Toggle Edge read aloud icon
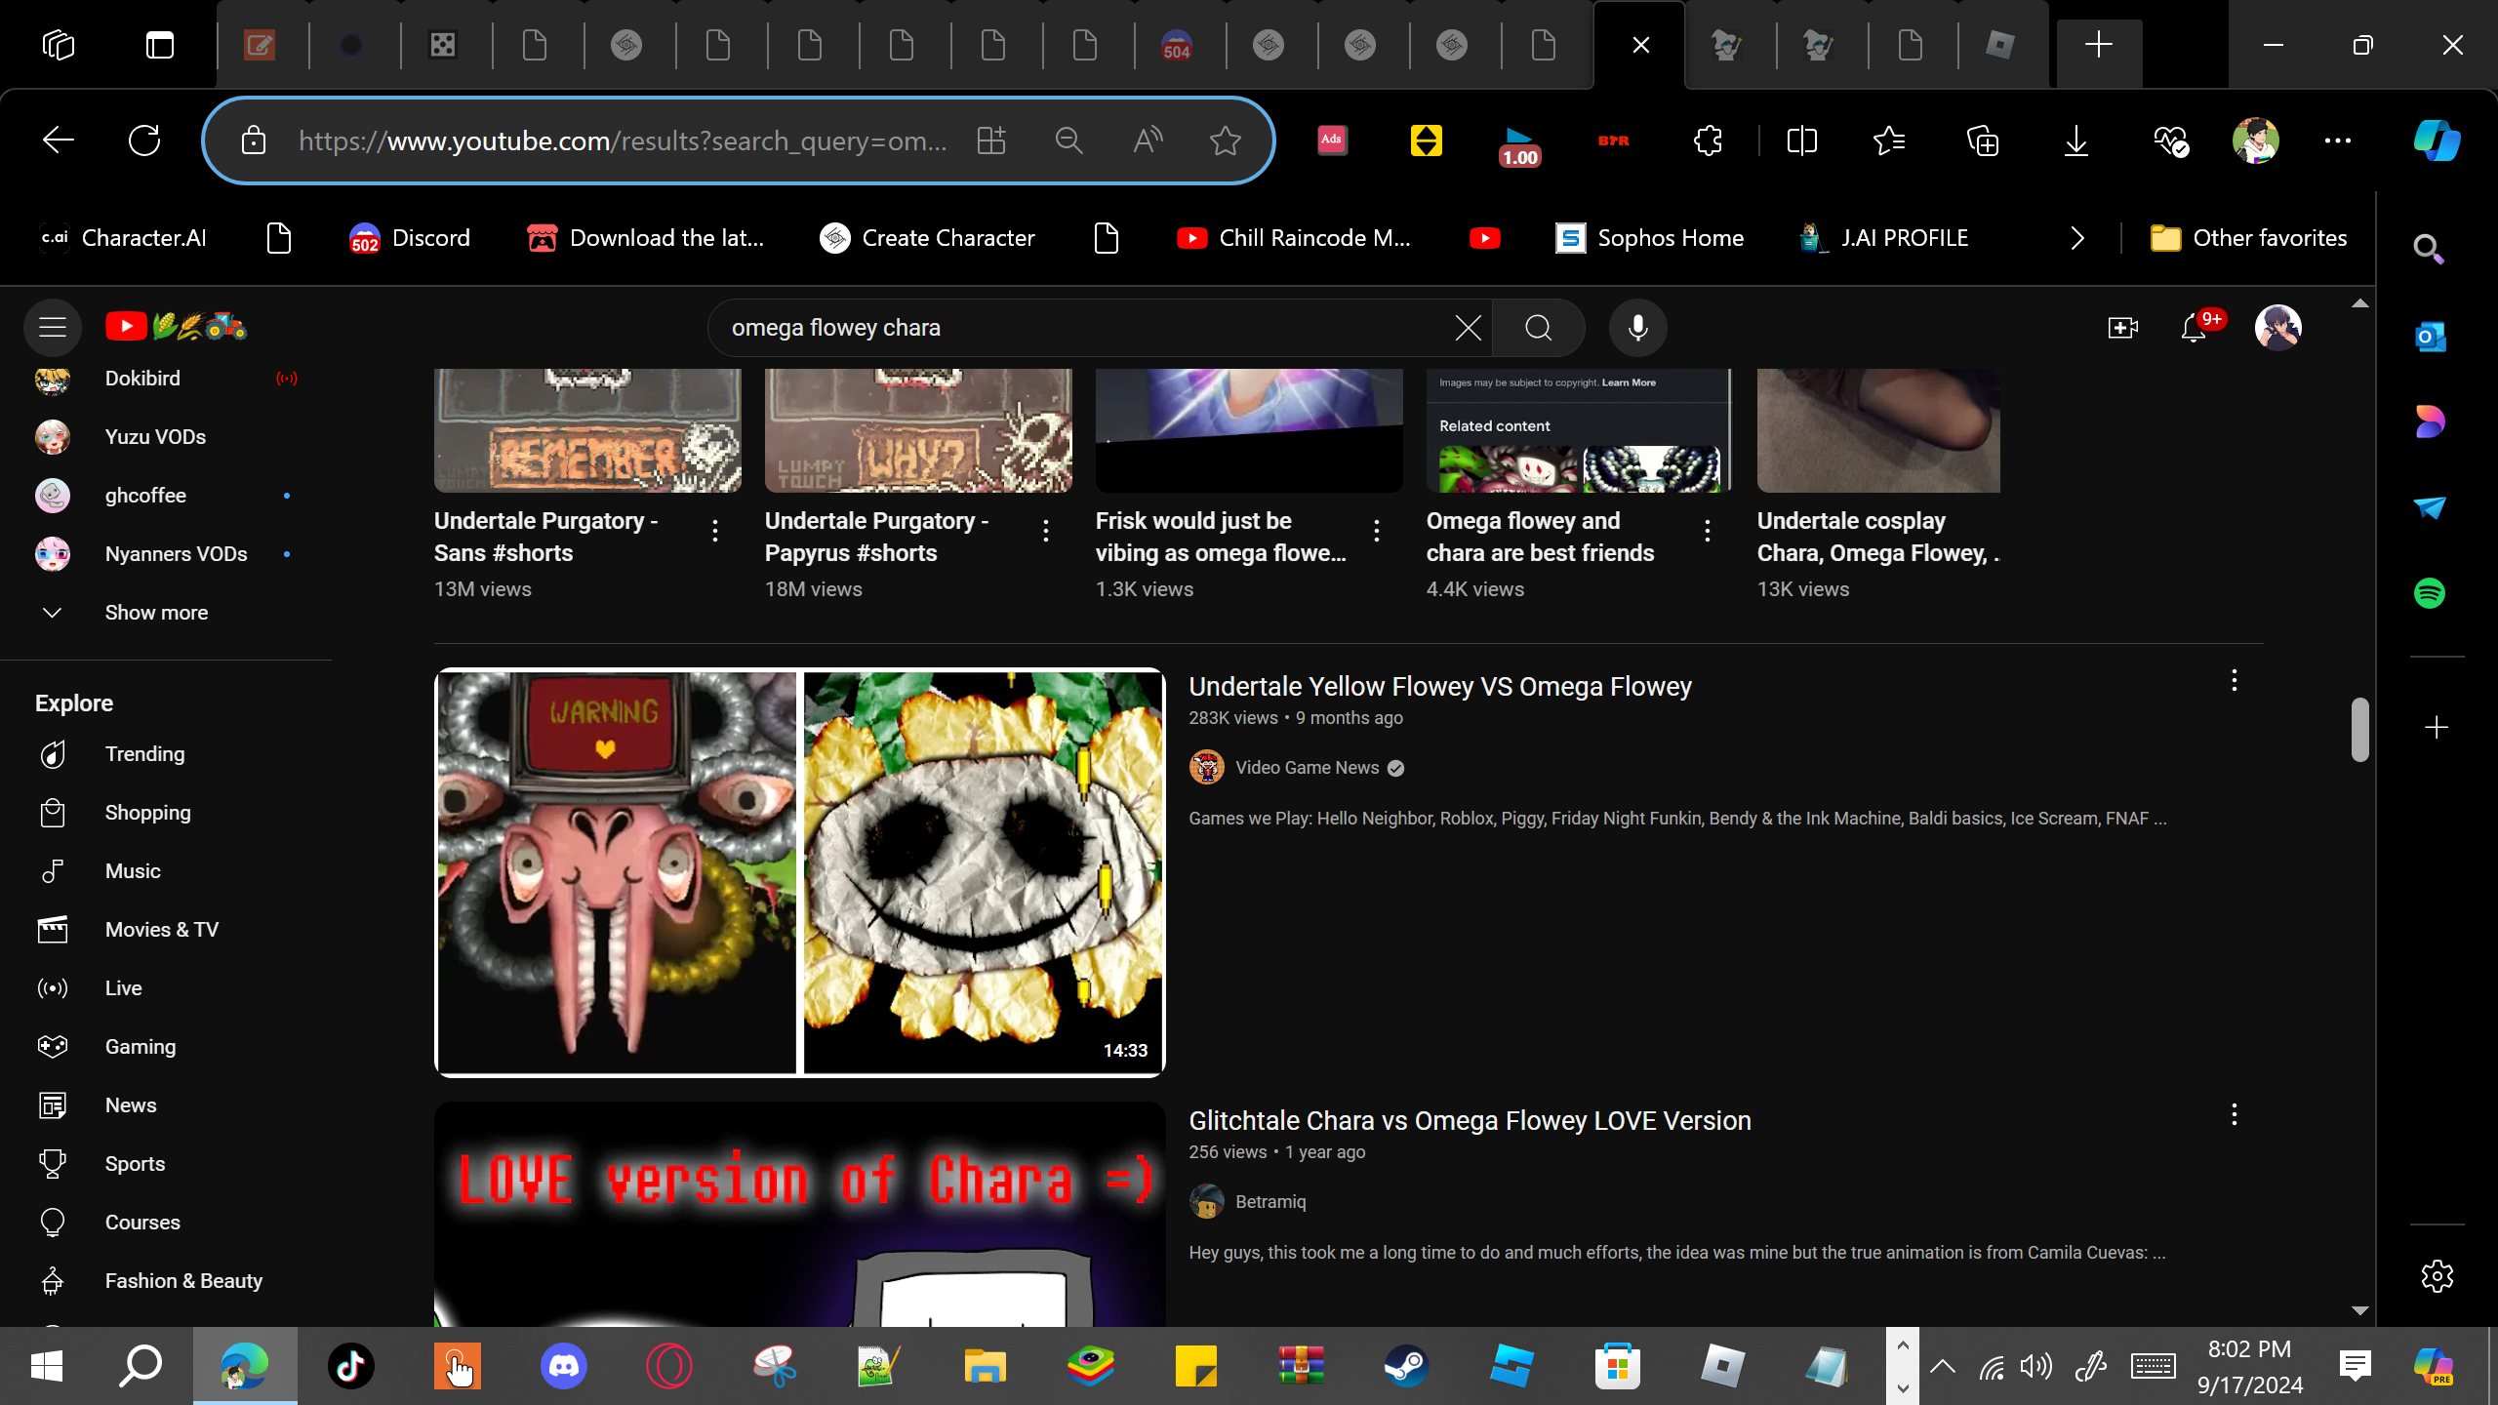 click(1148, 140)
